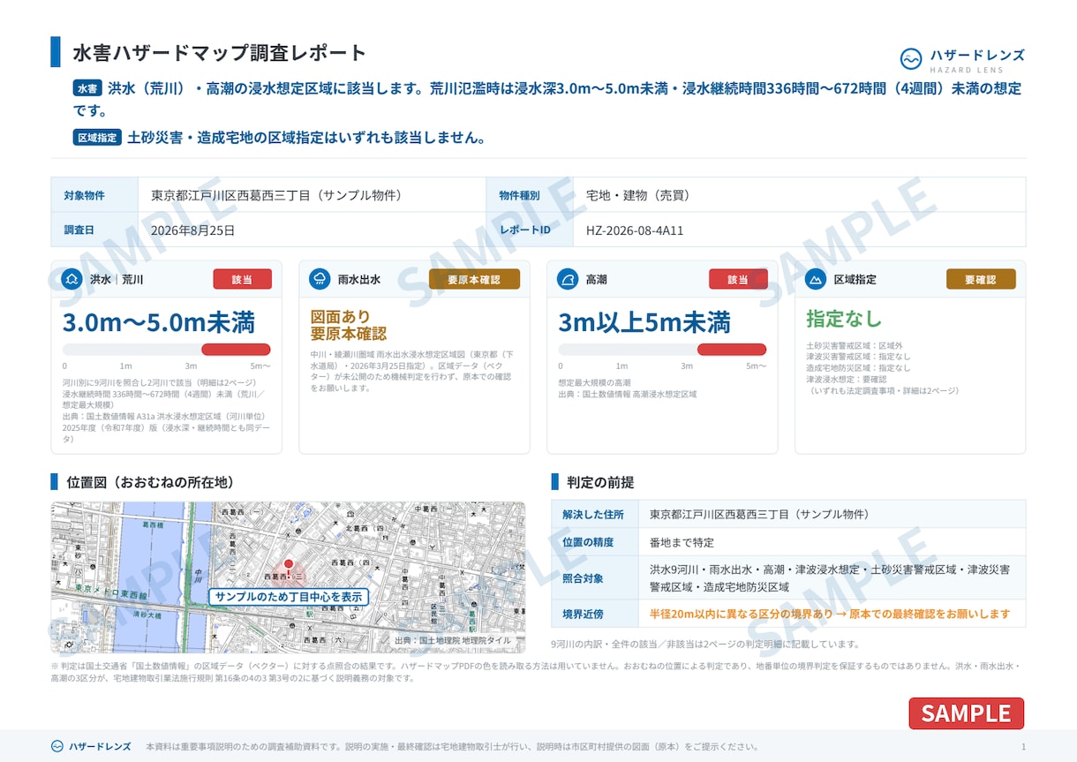Click the flood icon on the 洪水｜荒川 card
The width and height of the screenshot is (1077, 762).
[x=72, y=279]
